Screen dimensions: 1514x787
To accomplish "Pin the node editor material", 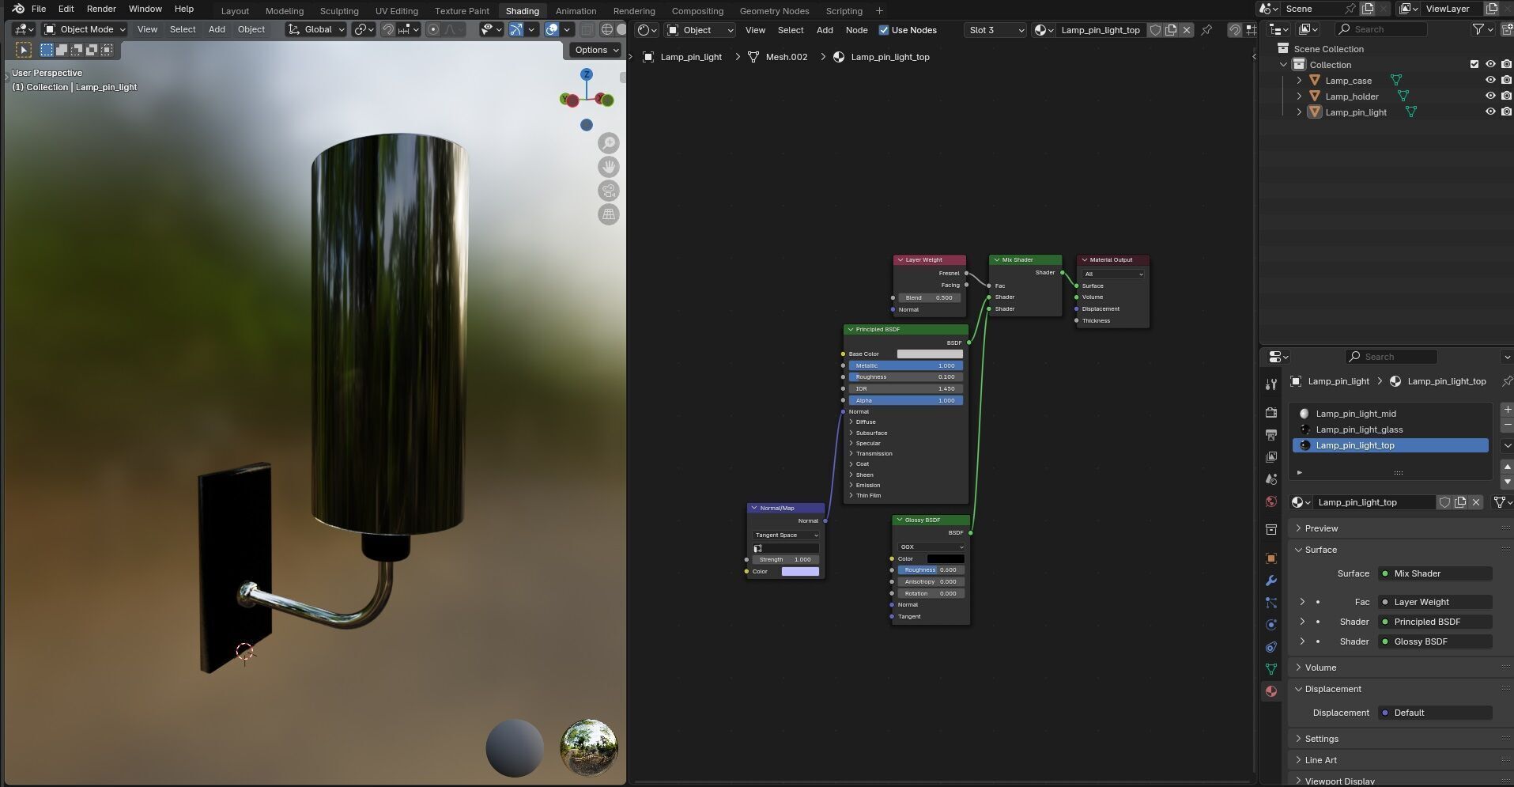I will coord(1206,30).
